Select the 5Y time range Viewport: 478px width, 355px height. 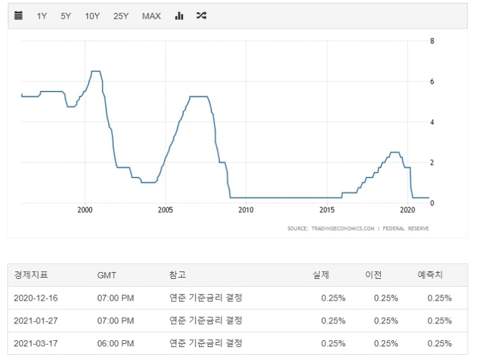66,16
